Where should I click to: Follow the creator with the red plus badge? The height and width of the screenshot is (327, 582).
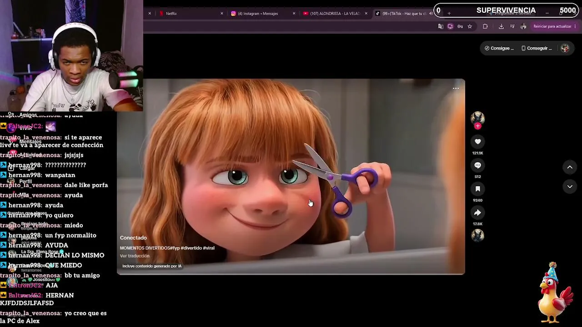pos(477,126)
